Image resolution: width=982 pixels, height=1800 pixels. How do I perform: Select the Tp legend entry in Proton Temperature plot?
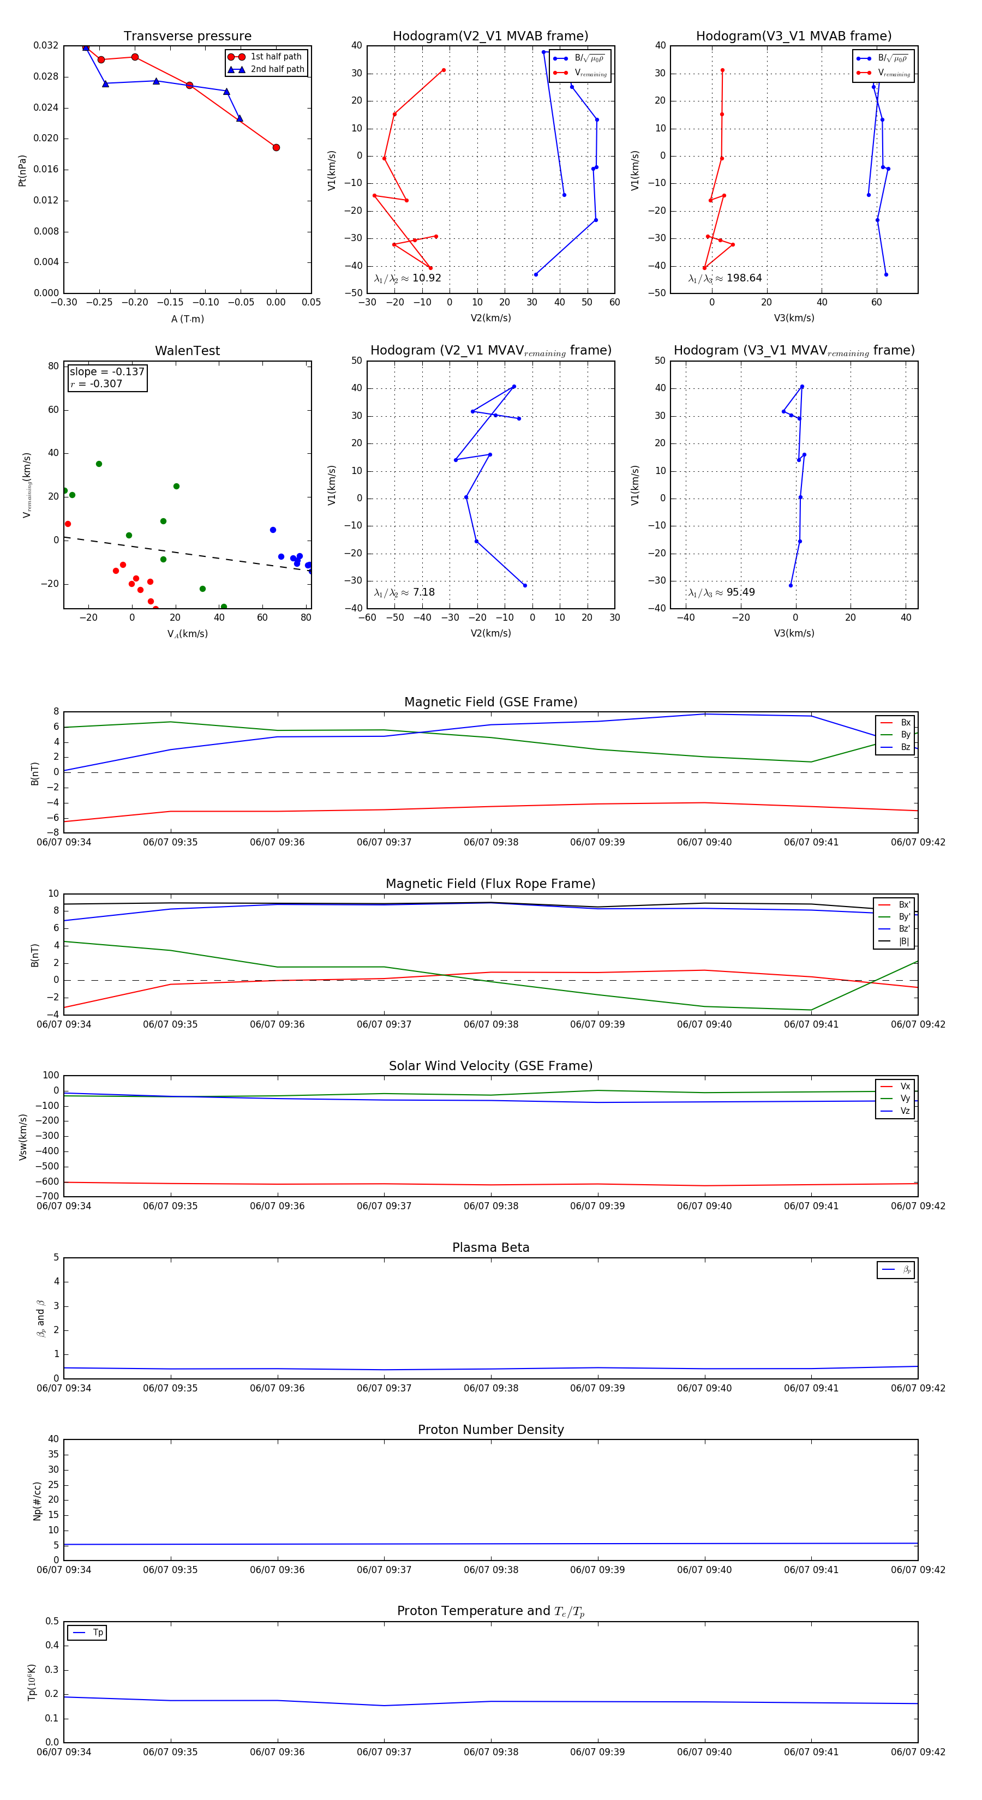click(x=87, y=1633)
